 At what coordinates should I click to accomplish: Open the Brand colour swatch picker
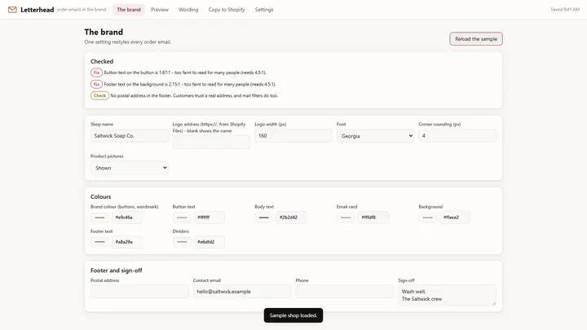tap(99, 218)
